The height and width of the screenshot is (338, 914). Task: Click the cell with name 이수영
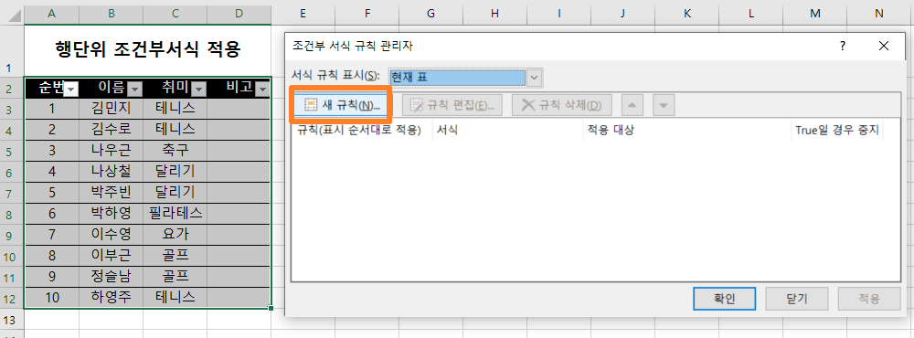111,234
